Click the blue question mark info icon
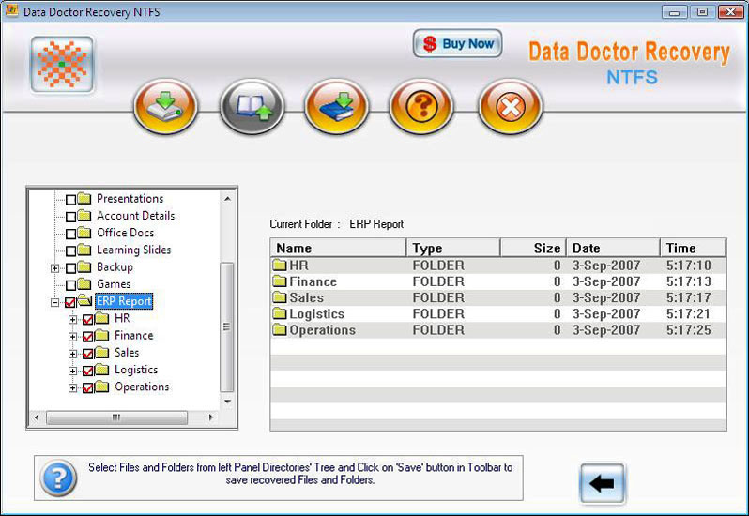The height and width of the screenshot is (516, 749). pos(58,478)
